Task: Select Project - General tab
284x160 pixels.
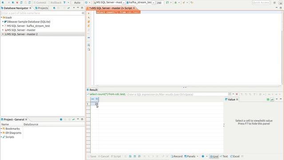Action: (14, 120)
